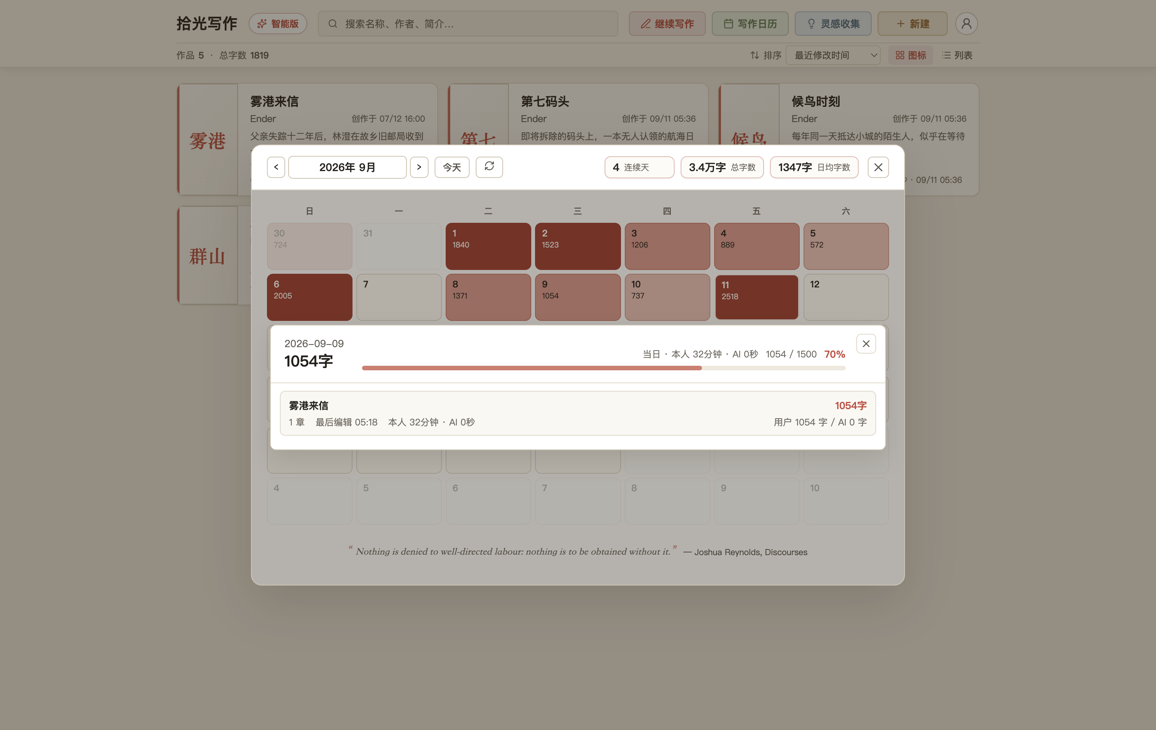The image size is (1156, 730).
Task: Open the 写作日历 button
Action: (x=750, y=24)
